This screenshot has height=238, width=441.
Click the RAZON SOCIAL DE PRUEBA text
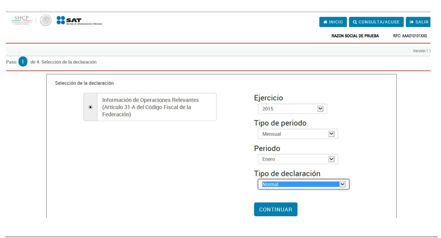pyautogui.click(x=355, y=36)
